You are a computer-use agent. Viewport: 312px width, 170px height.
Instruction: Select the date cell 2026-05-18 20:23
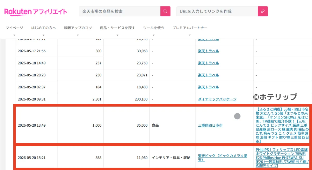coord(32,75)
